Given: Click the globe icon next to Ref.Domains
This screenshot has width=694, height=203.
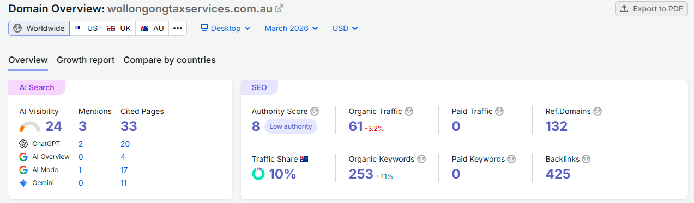Looking at the screenshot, I should point(598,111).
